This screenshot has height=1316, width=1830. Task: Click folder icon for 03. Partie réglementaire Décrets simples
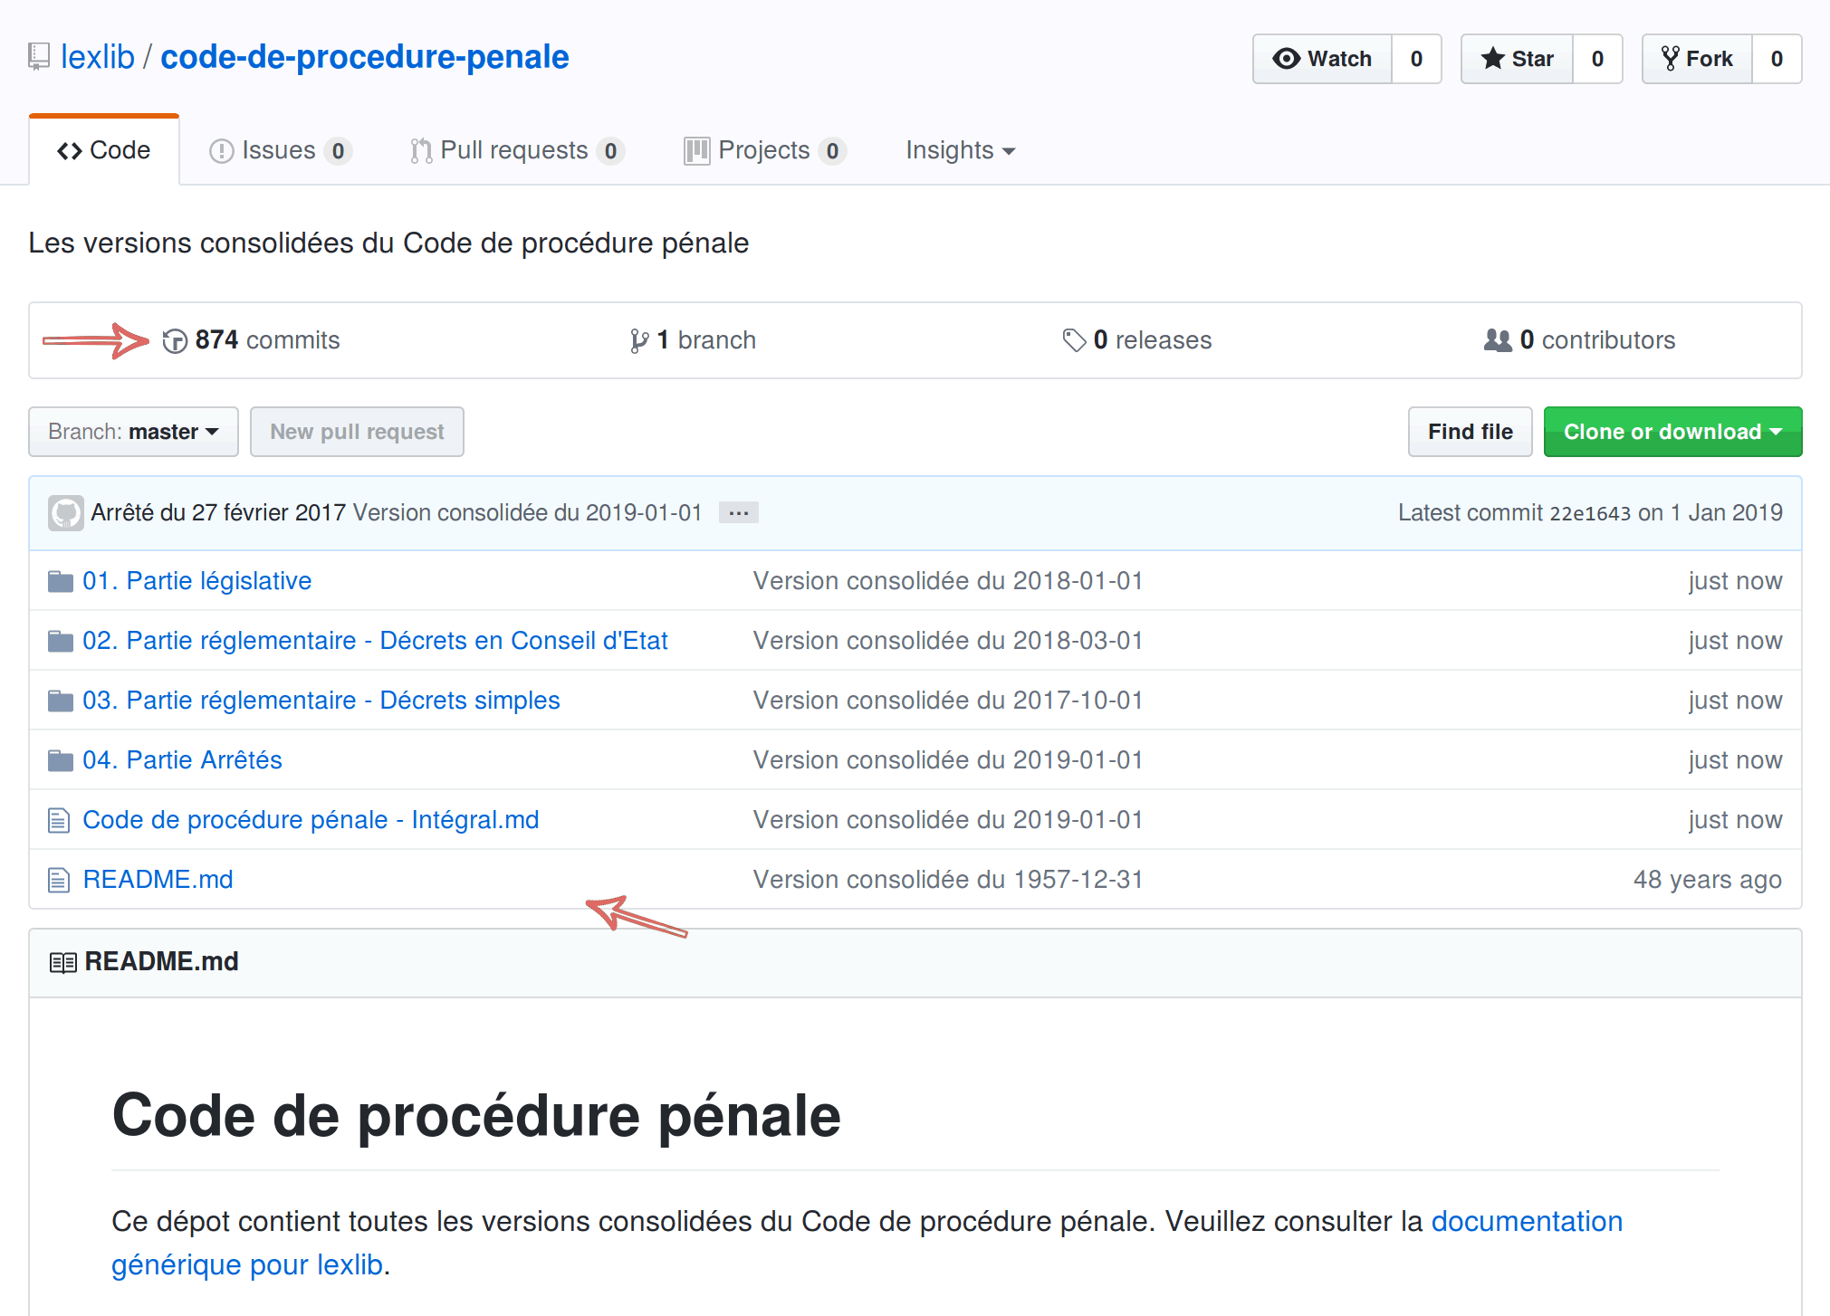(x=61, y=701)
